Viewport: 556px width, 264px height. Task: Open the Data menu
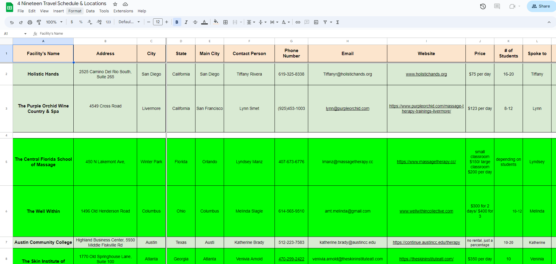[x=90, y=11]
